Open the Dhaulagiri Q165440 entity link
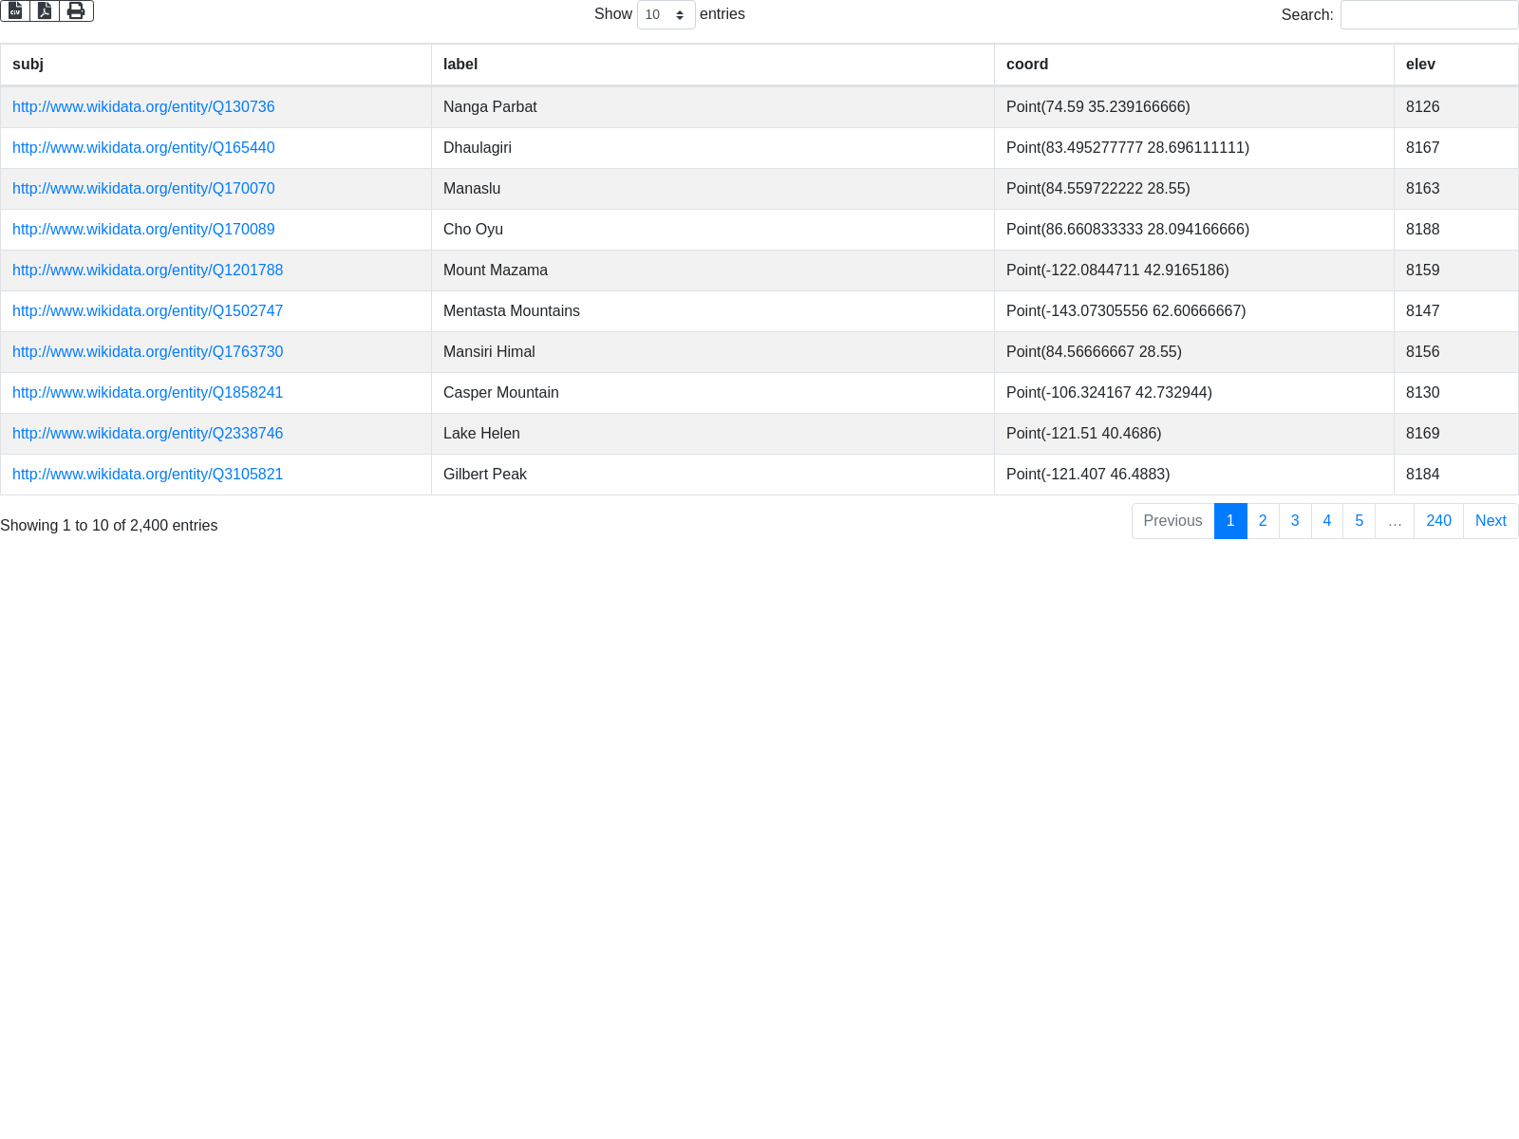 pos(143,148)
